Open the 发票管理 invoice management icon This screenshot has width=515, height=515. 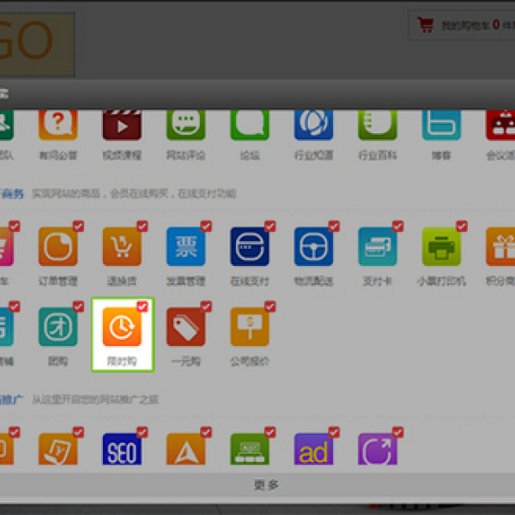point(185,247)
